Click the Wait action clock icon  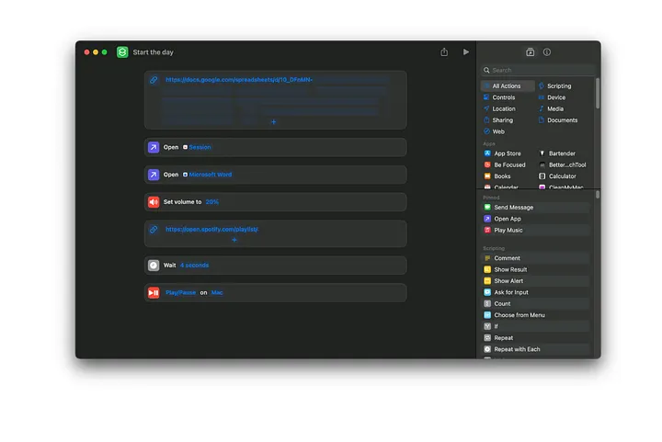coord(154,266)
